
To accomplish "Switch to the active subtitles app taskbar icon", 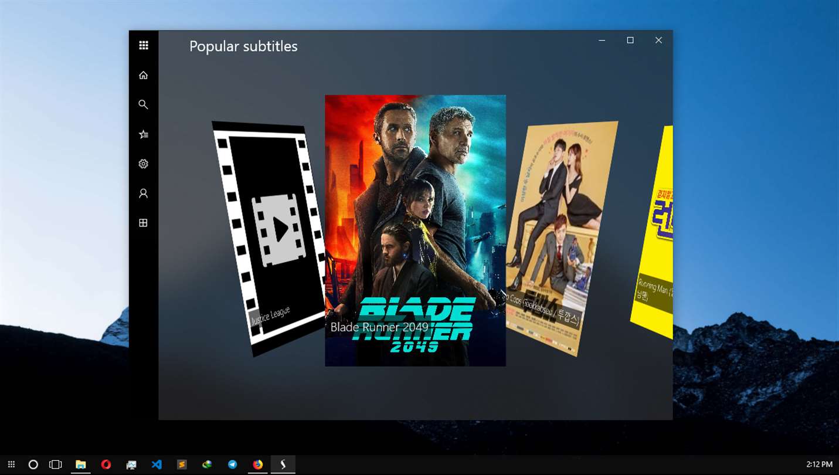I will (283, 464).
